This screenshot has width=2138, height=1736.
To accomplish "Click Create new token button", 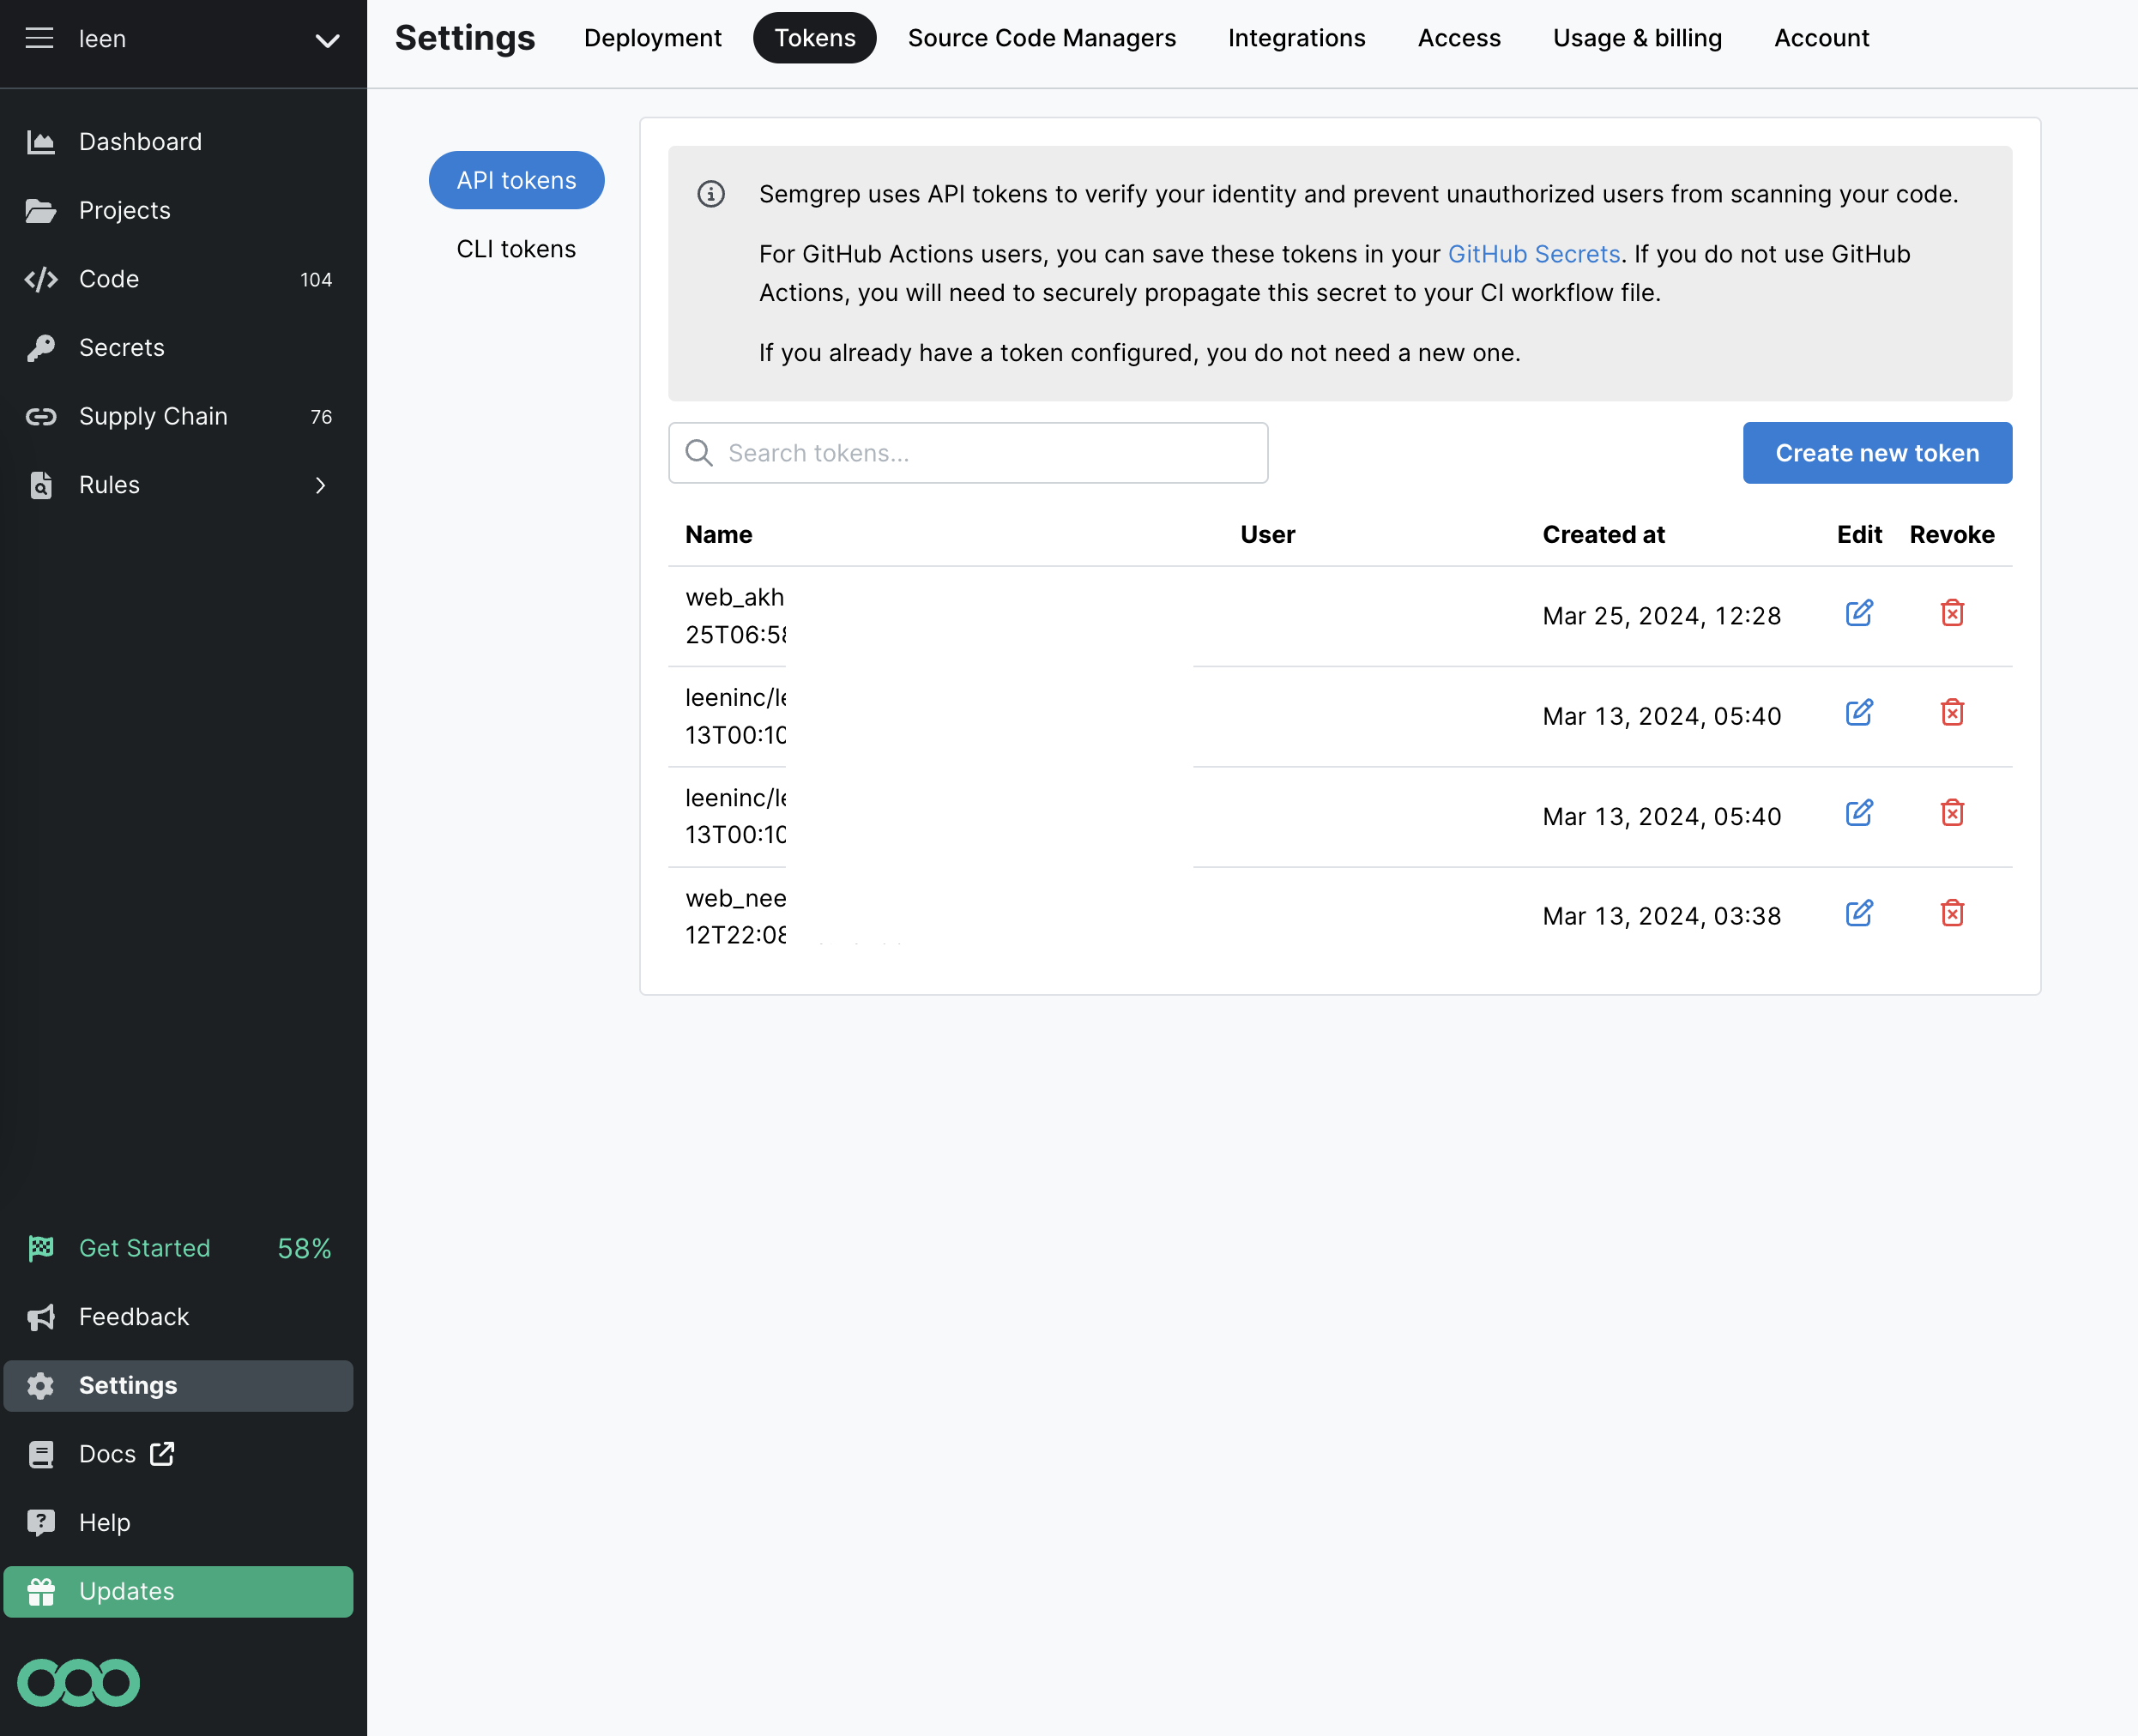I will [1876, 453].
